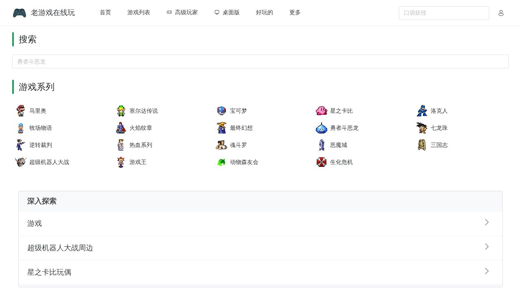521x293 pixels.
Task: Click the 更多 menu item
Action: [295, 13]
